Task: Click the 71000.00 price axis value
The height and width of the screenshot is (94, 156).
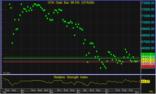Action: [x=148, y=16]
